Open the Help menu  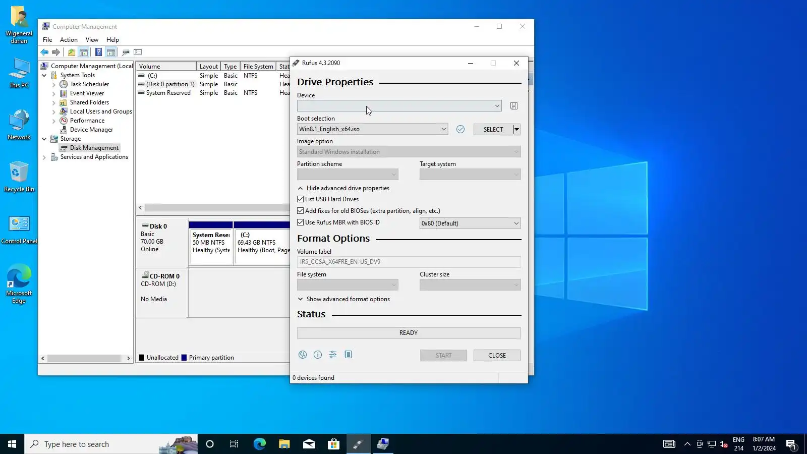coord(112,40)
